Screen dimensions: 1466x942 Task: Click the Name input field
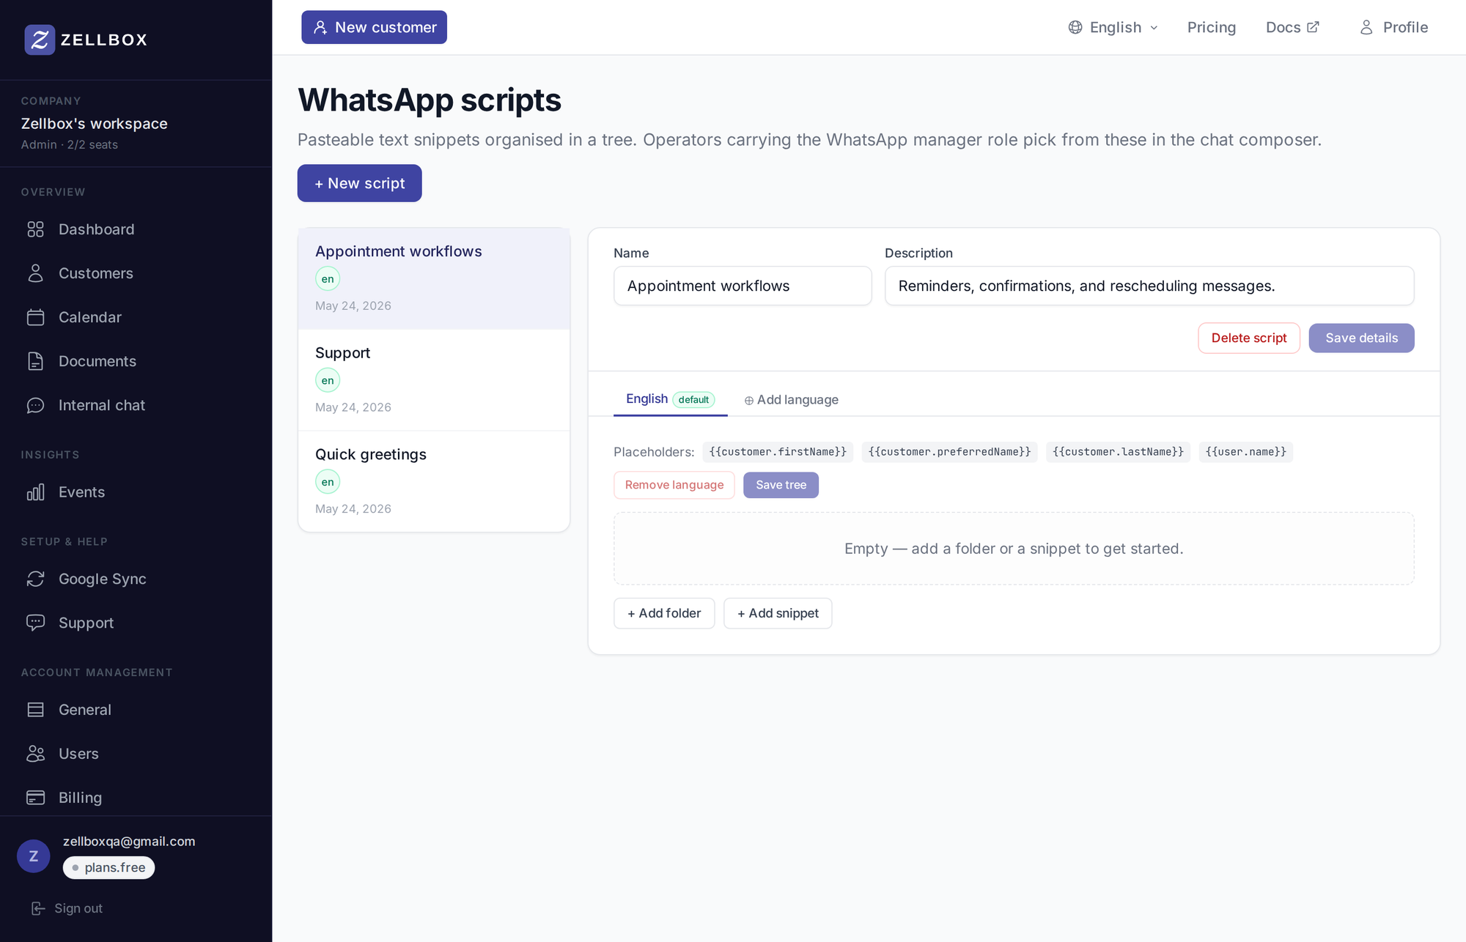pyautogui.click(x=743, y=286)
